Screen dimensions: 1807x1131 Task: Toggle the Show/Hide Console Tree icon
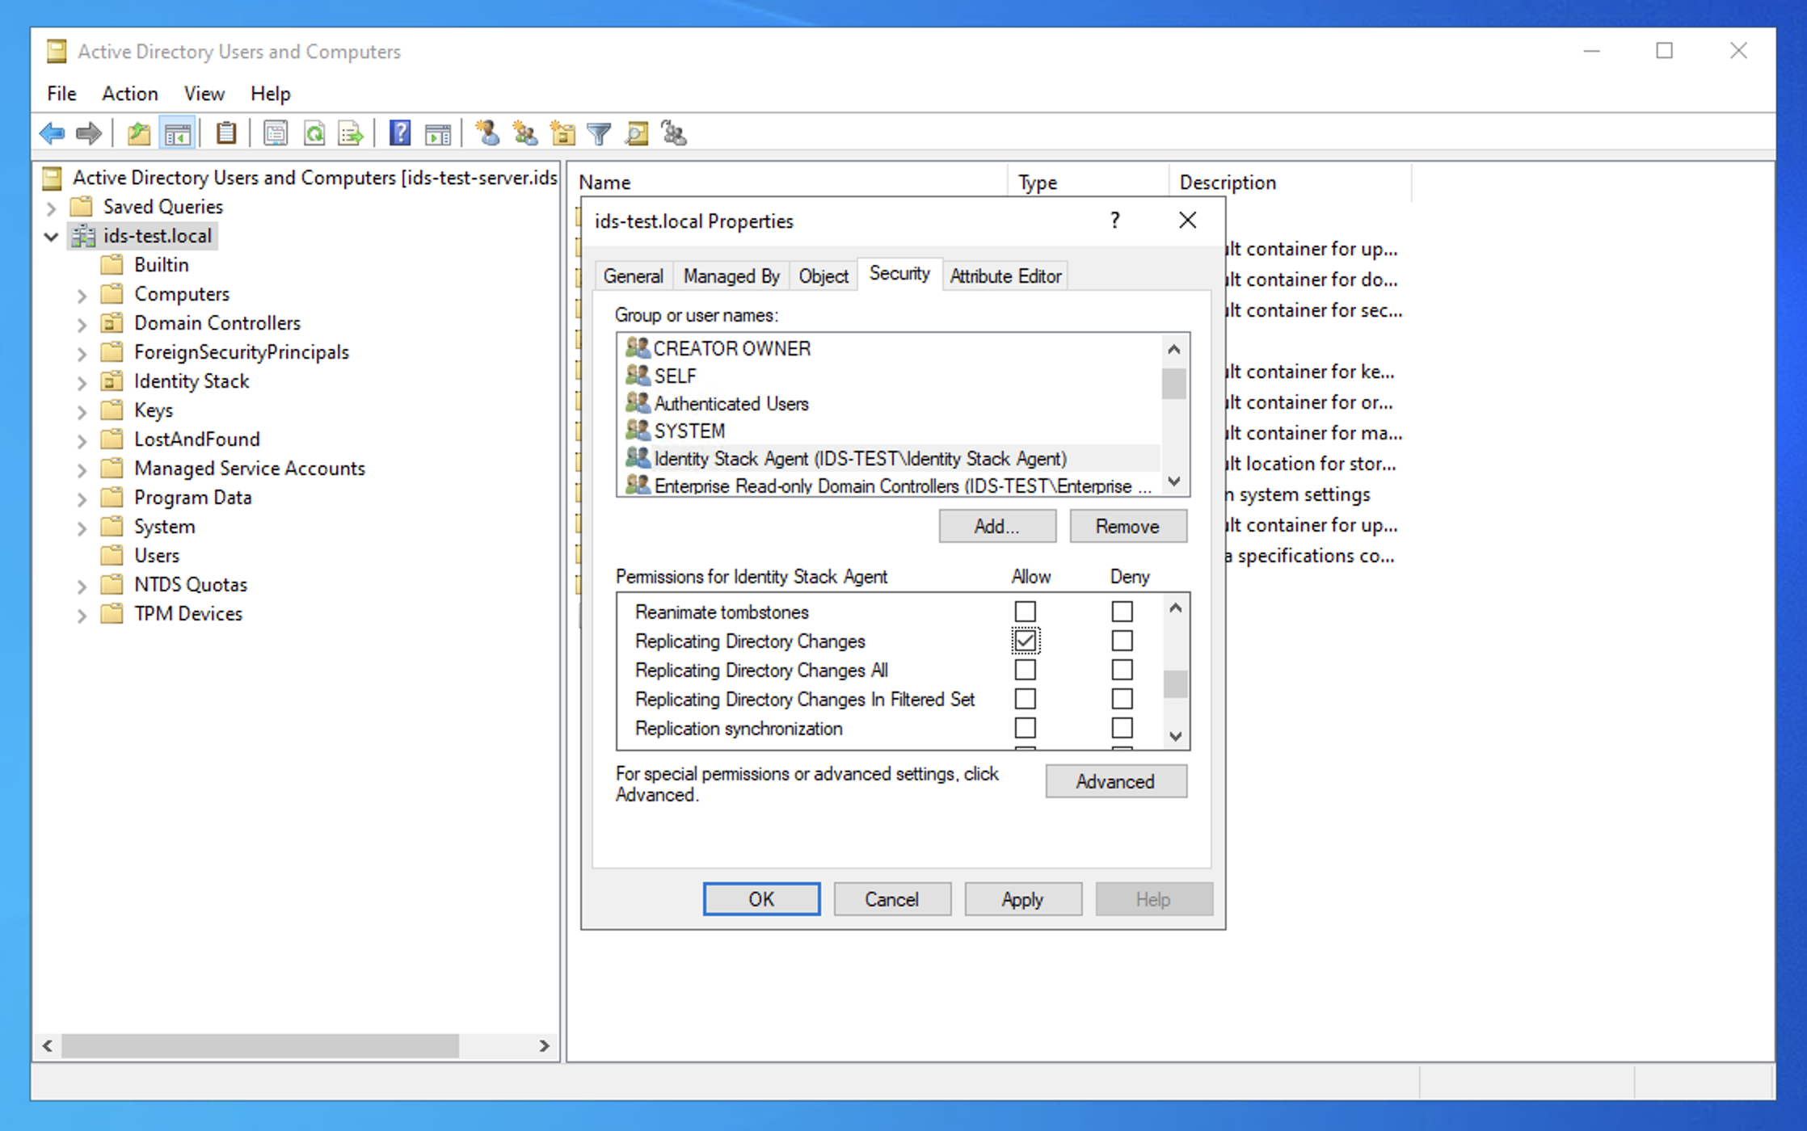(x=178, y=133)
